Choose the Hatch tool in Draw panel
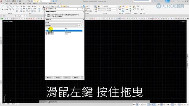The image size is (189, 106). tap(17, 11)
